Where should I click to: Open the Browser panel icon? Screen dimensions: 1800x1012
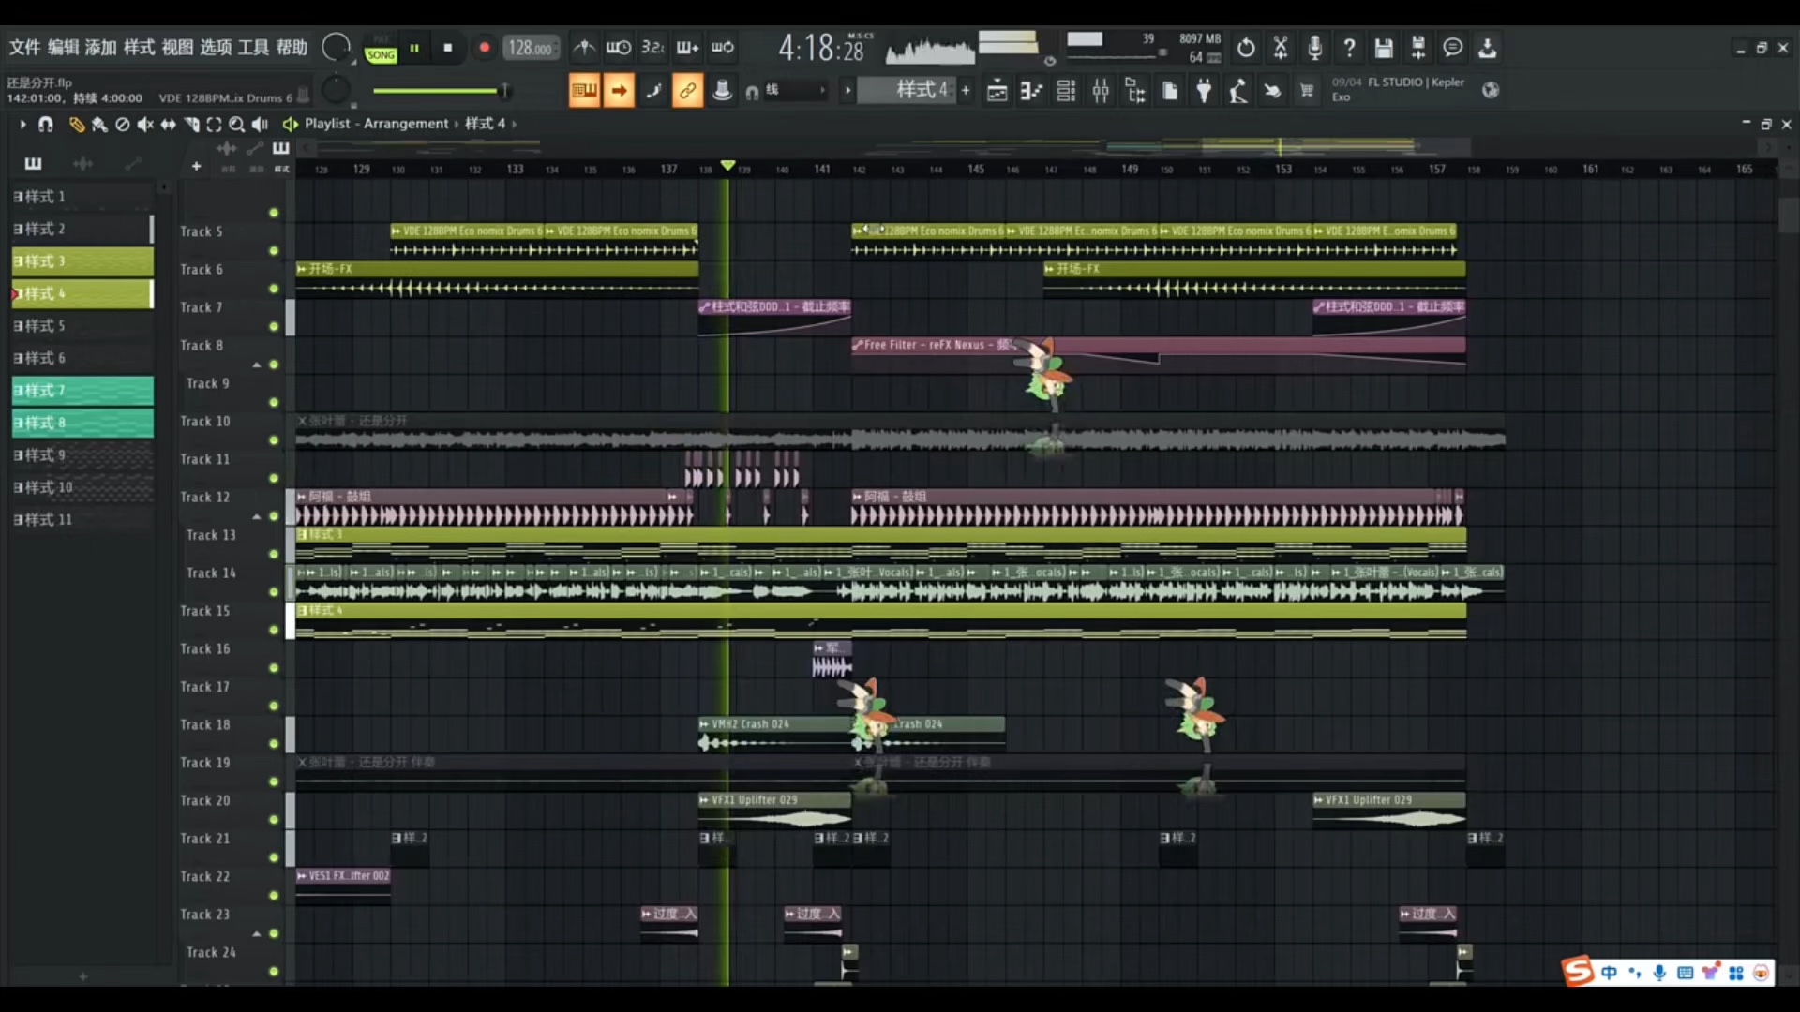(1135, 91)
